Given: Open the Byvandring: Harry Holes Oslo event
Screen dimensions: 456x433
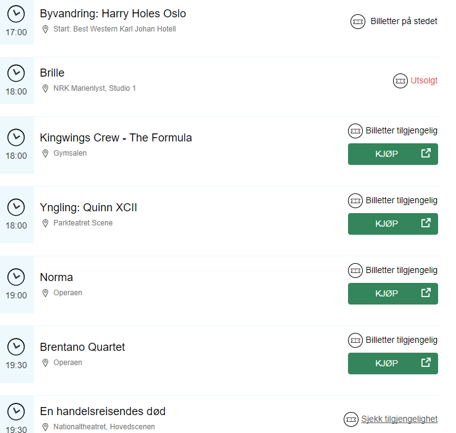Looking at the screenshot, I should [x=113, y=14].
